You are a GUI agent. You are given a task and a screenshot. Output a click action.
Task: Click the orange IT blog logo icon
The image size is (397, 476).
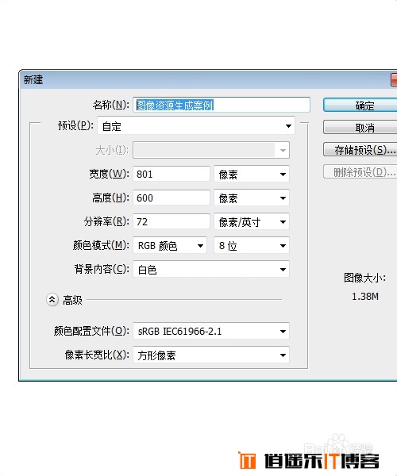(247, 460)
